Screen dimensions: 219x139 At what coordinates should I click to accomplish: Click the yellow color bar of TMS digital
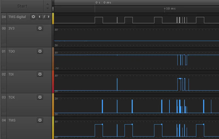pyautogui.click(x=53, y=18)
